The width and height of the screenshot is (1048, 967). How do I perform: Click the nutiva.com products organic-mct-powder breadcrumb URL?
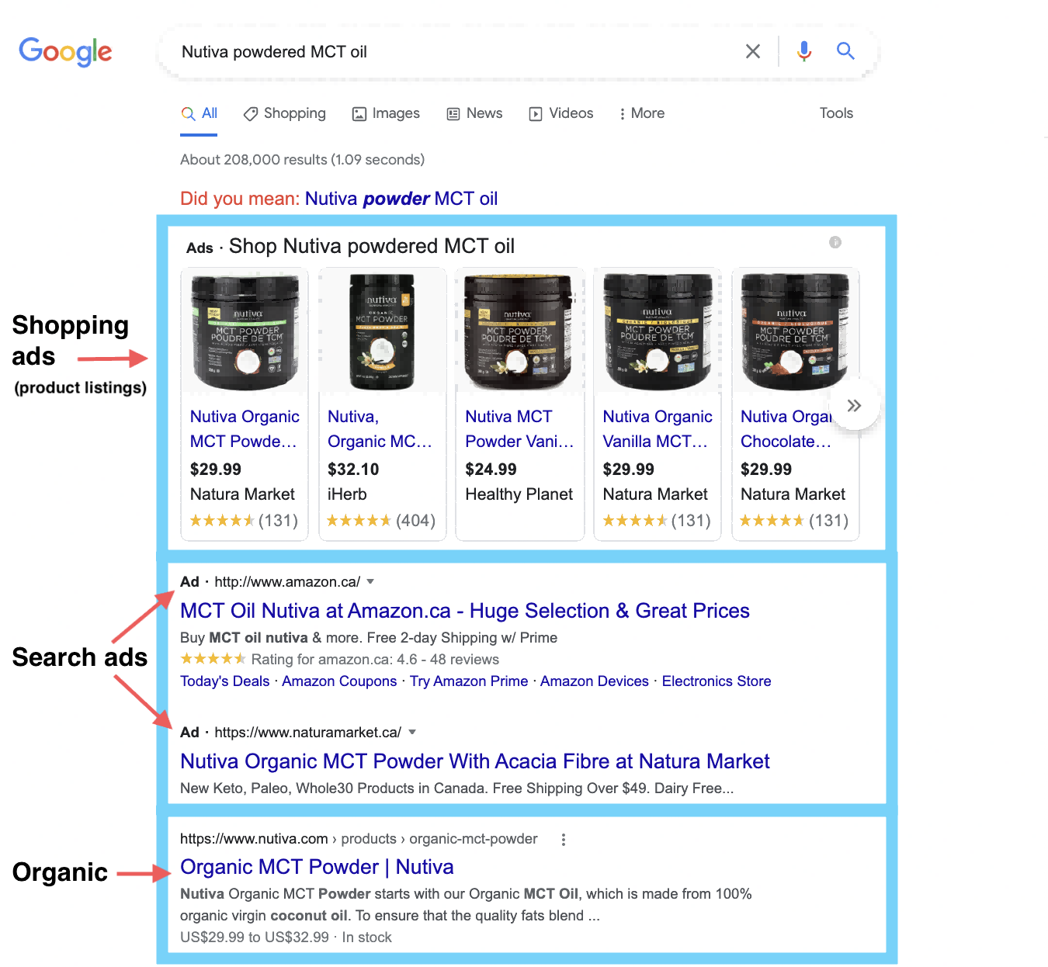pyautogui.click(x=359, y=839)
